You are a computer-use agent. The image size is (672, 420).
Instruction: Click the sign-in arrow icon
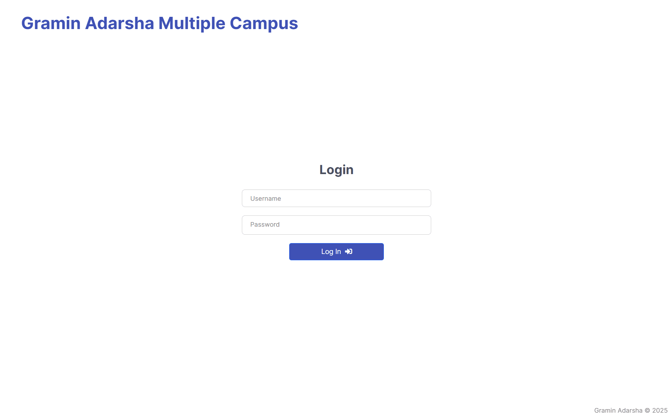click(x=348, y=252)
